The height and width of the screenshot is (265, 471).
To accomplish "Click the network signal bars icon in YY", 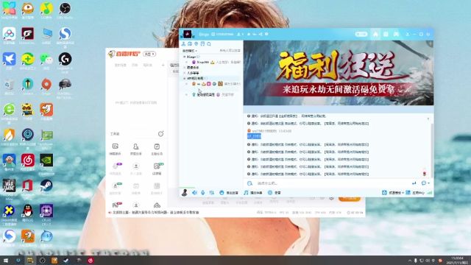I will point(430,193).
